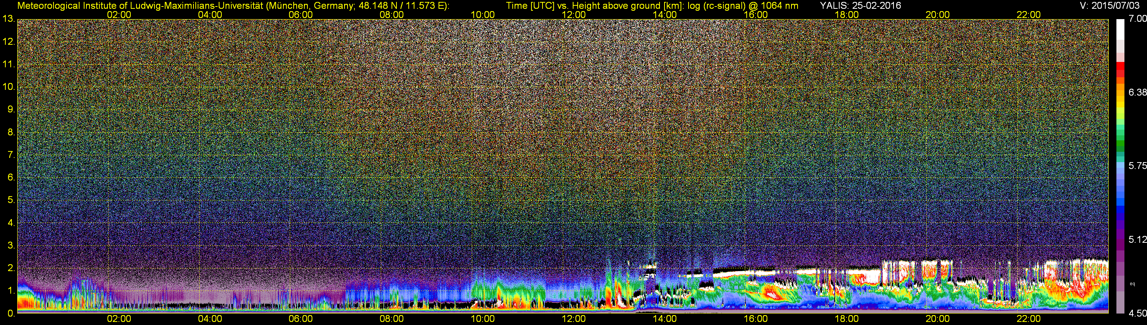Viewport: 1147px width, 325px height.
Task: Pick the grey bottom segment of the colorbar
Action: 1120,302
